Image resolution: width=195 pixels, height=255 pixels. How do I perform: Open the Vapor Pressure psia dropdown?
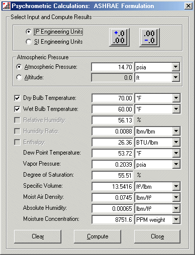(x=176, y=164)
